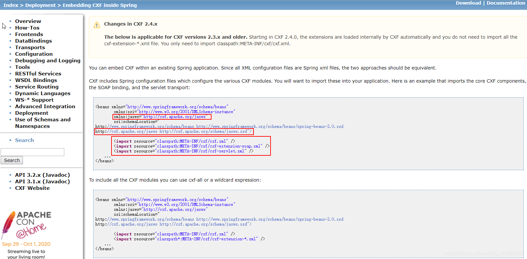Open the Index breadcrumb link
The height and width of the screenshot is (259, 527).
coord(11,5)
